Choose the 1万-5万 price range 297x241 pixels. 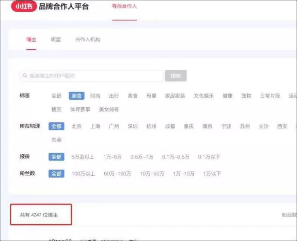tap(113, 157)
